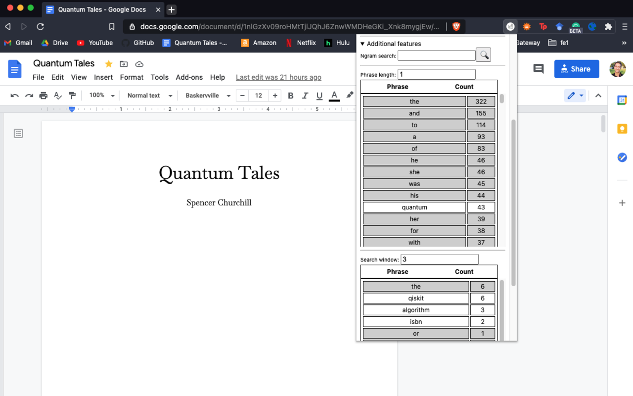Open Google Keep in side panel

pos(622,129)
